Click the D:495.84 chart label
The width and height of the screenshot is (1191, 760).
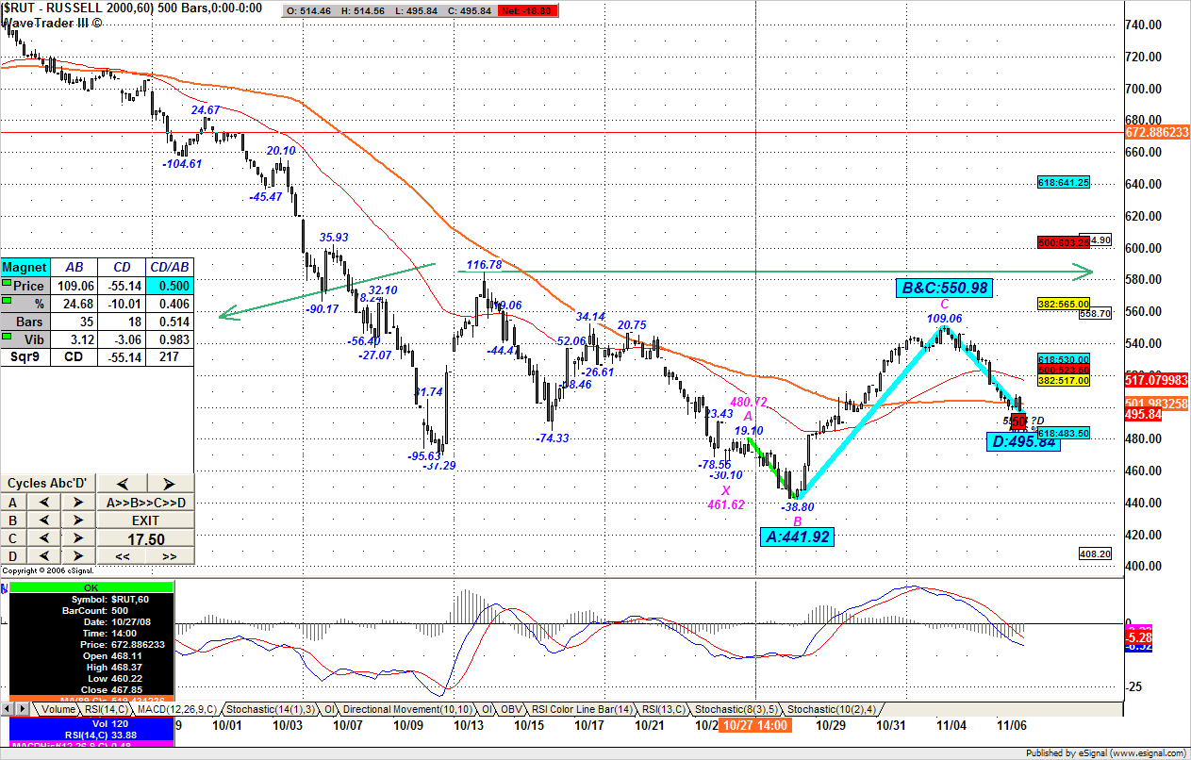click(x=1021, y=441)
